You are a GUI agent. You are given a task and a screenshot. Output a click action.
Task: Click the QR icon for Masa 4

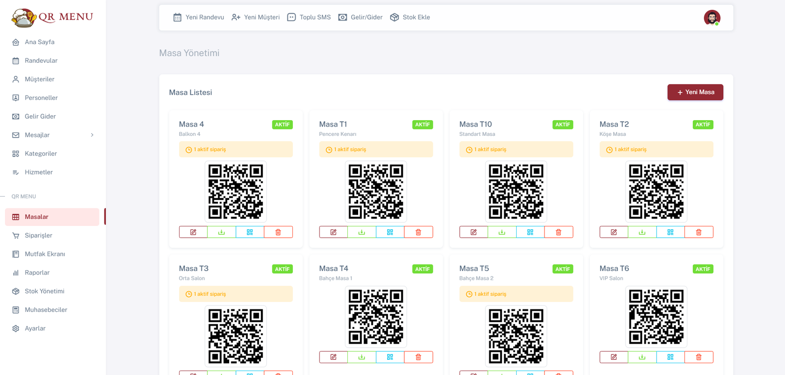[250, 232]
